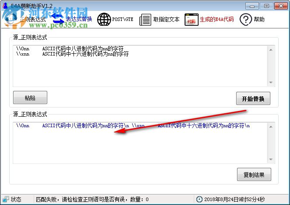Click the question mark help icon
The width and height of the screenshot is (290, 205).
[246, 19]
